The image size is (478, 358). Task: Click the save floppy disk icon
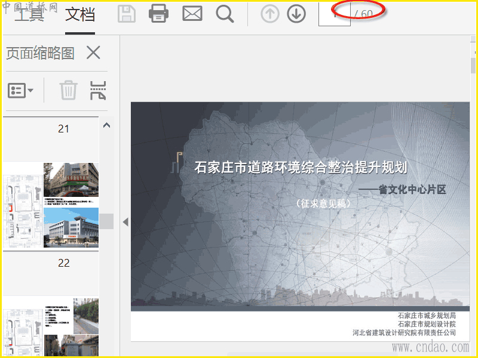pos(127,14)
